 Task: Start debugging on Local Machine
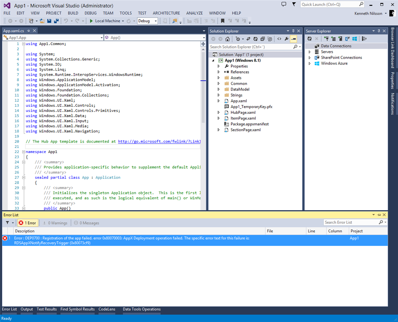pos(105,21)
